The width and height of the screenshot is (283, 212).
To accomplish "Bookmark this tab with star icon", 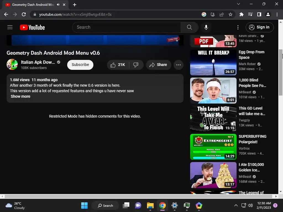I will pos(230,14).
